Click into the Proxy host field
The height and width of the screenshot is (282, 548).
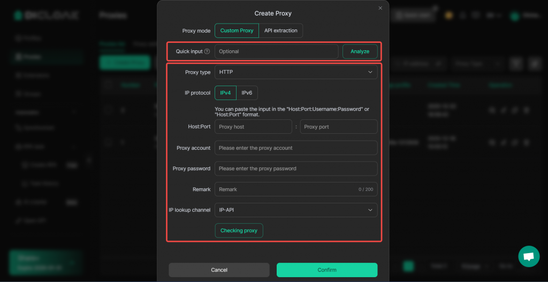pos(253,127)
